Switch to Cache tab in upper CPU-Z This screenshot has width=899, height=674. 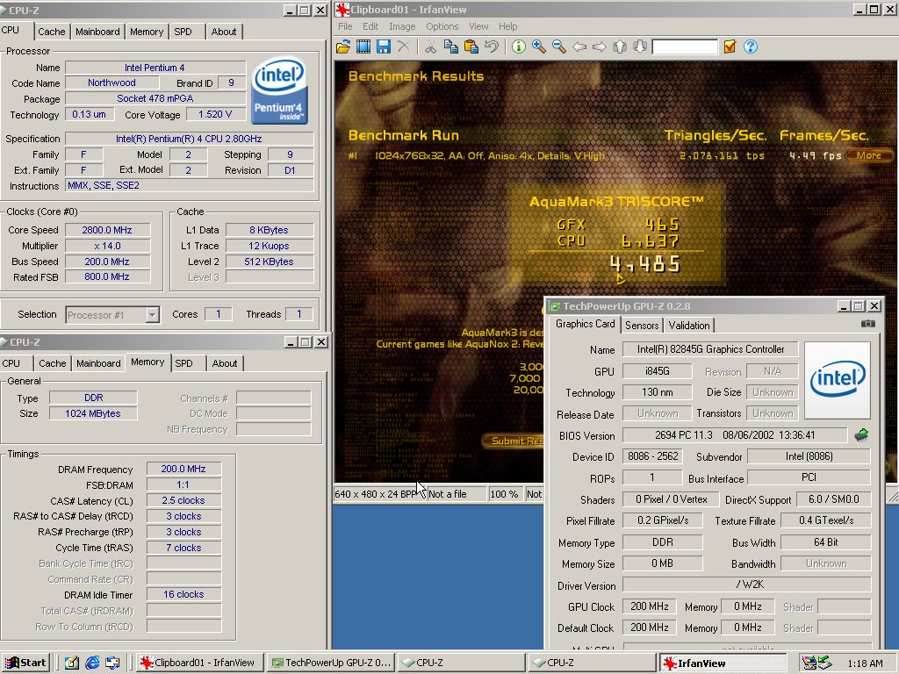pos(52,32)
